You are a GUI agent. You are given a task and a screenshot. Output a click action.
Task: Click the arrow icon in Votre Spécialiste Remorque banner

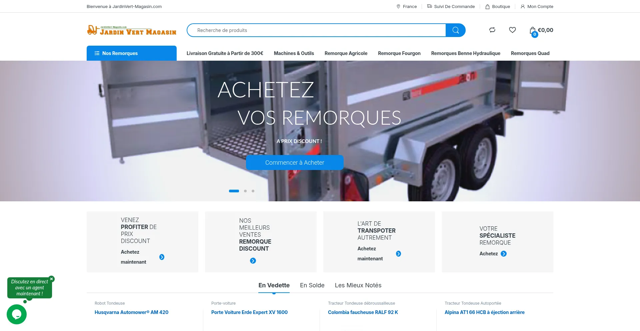coord(504,254)
